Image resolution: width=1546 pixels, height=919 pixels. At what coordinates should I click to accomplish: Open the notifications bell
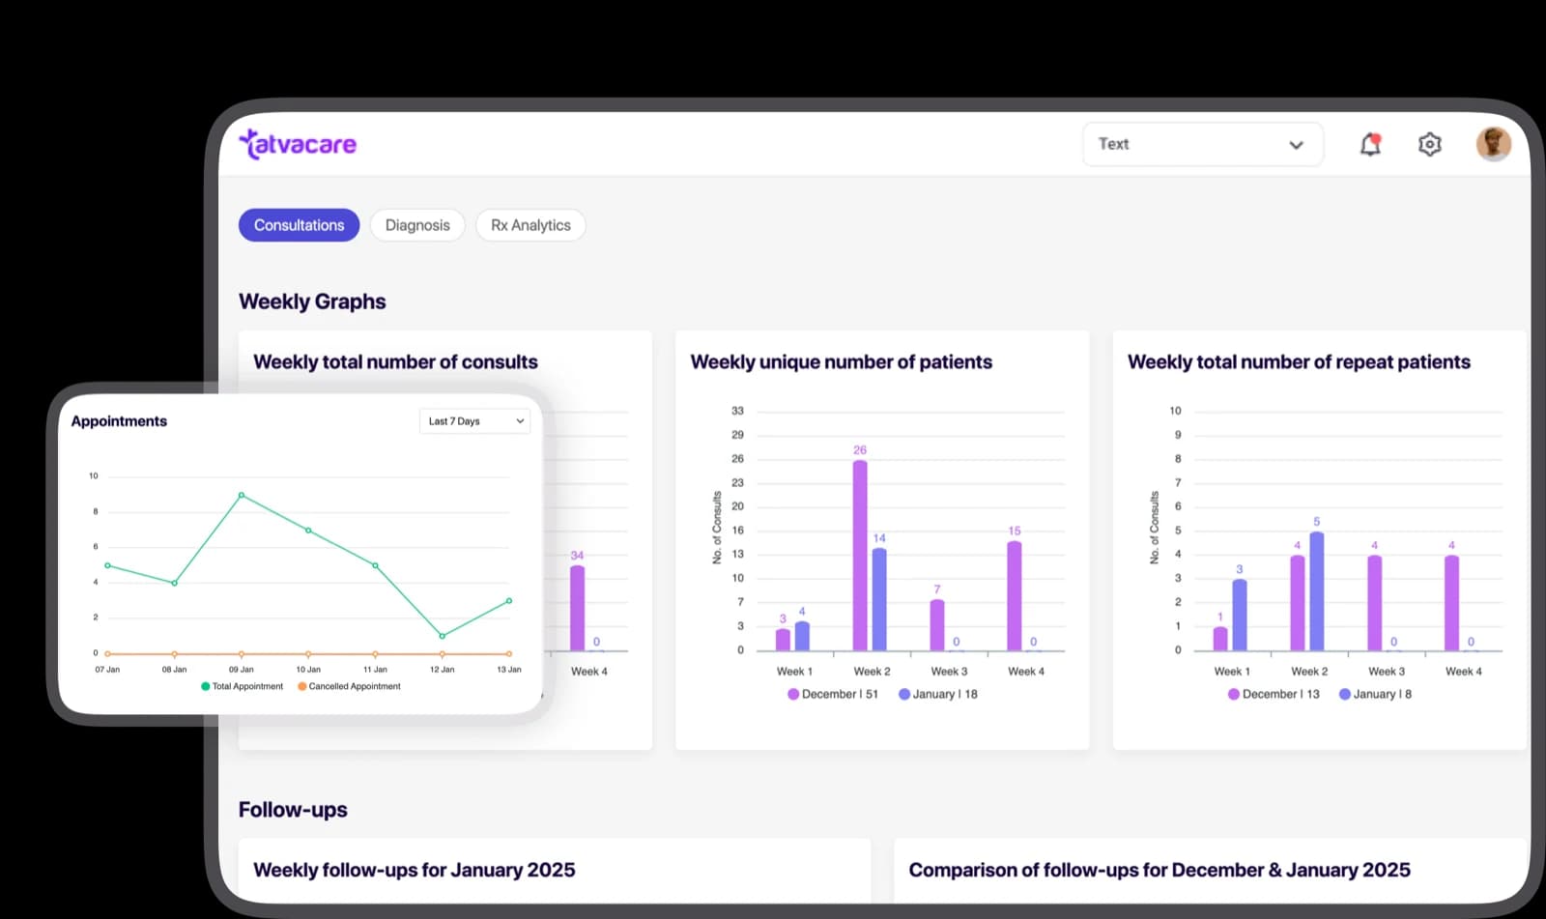coord(1370,144)
